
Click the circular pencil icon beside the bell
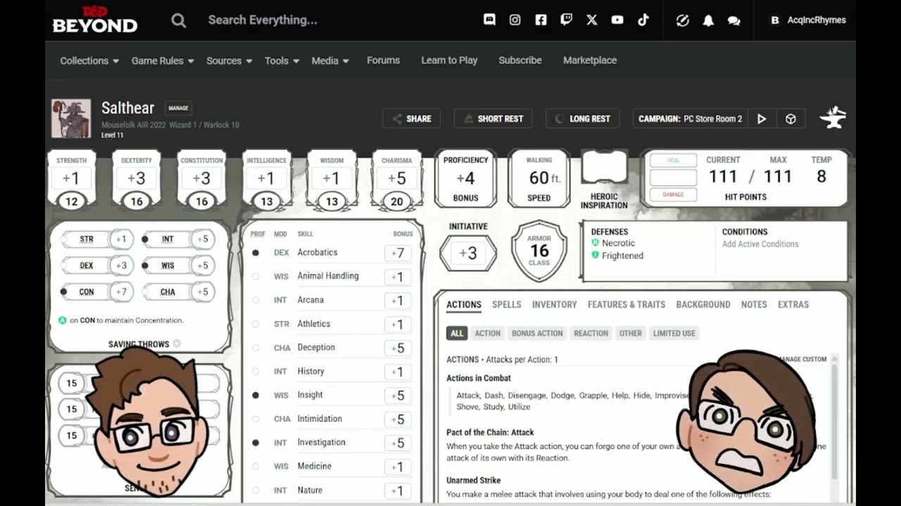coord(683,20)
